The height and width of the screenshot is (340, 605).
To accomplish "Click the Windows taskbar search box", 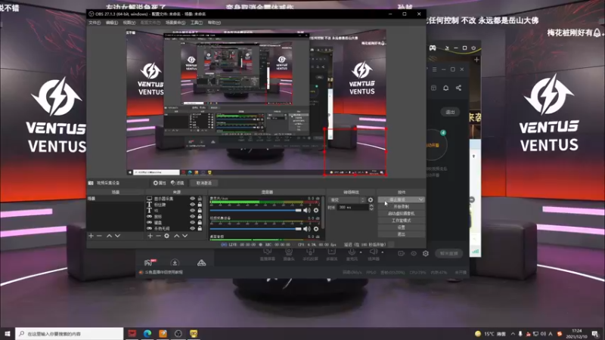I will coord(70,333).
